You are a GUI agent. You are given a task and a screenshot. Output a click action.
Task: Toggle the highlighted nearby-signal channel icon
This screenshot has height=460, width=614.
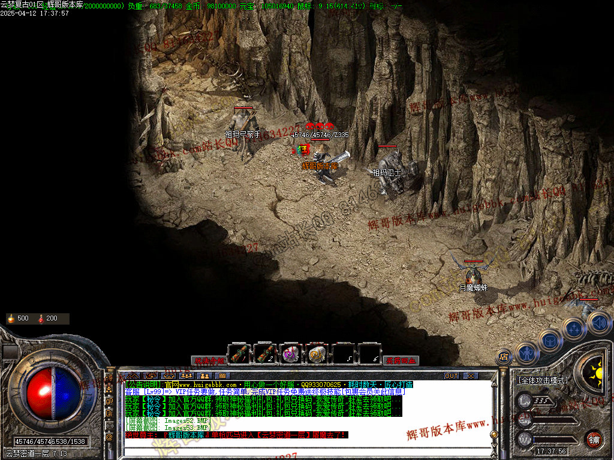pyautogui.click(x=109, y=425)
